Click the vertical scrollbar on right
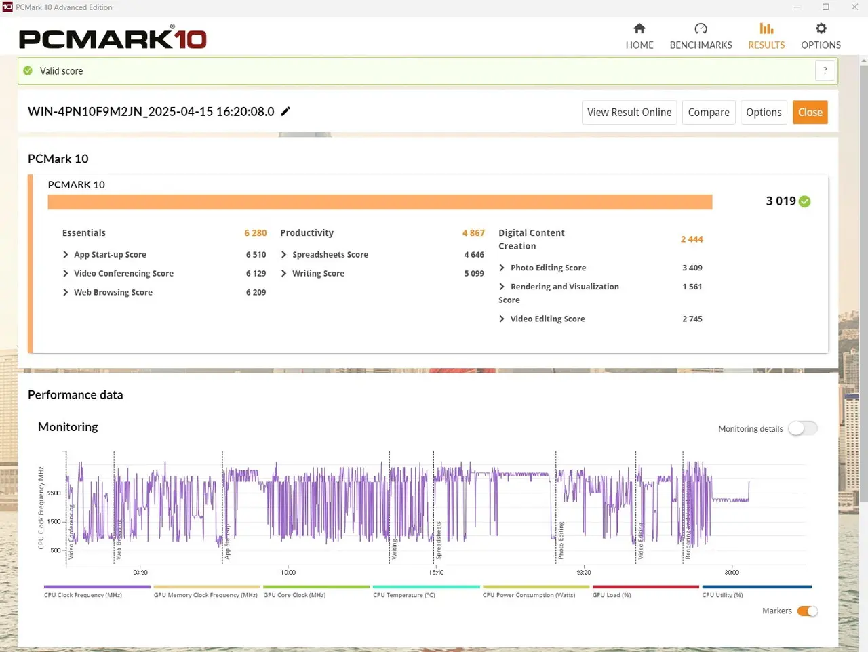The width and height of the screenshot is (868, 652). (863, 271)
